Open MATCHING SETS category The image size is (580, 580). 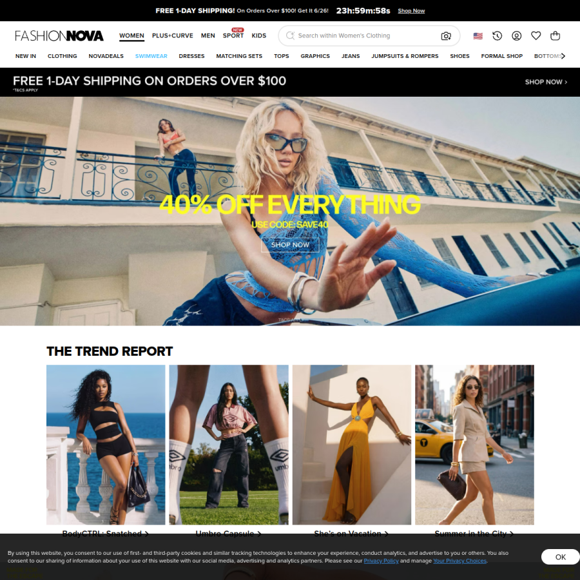coord(239,56)
